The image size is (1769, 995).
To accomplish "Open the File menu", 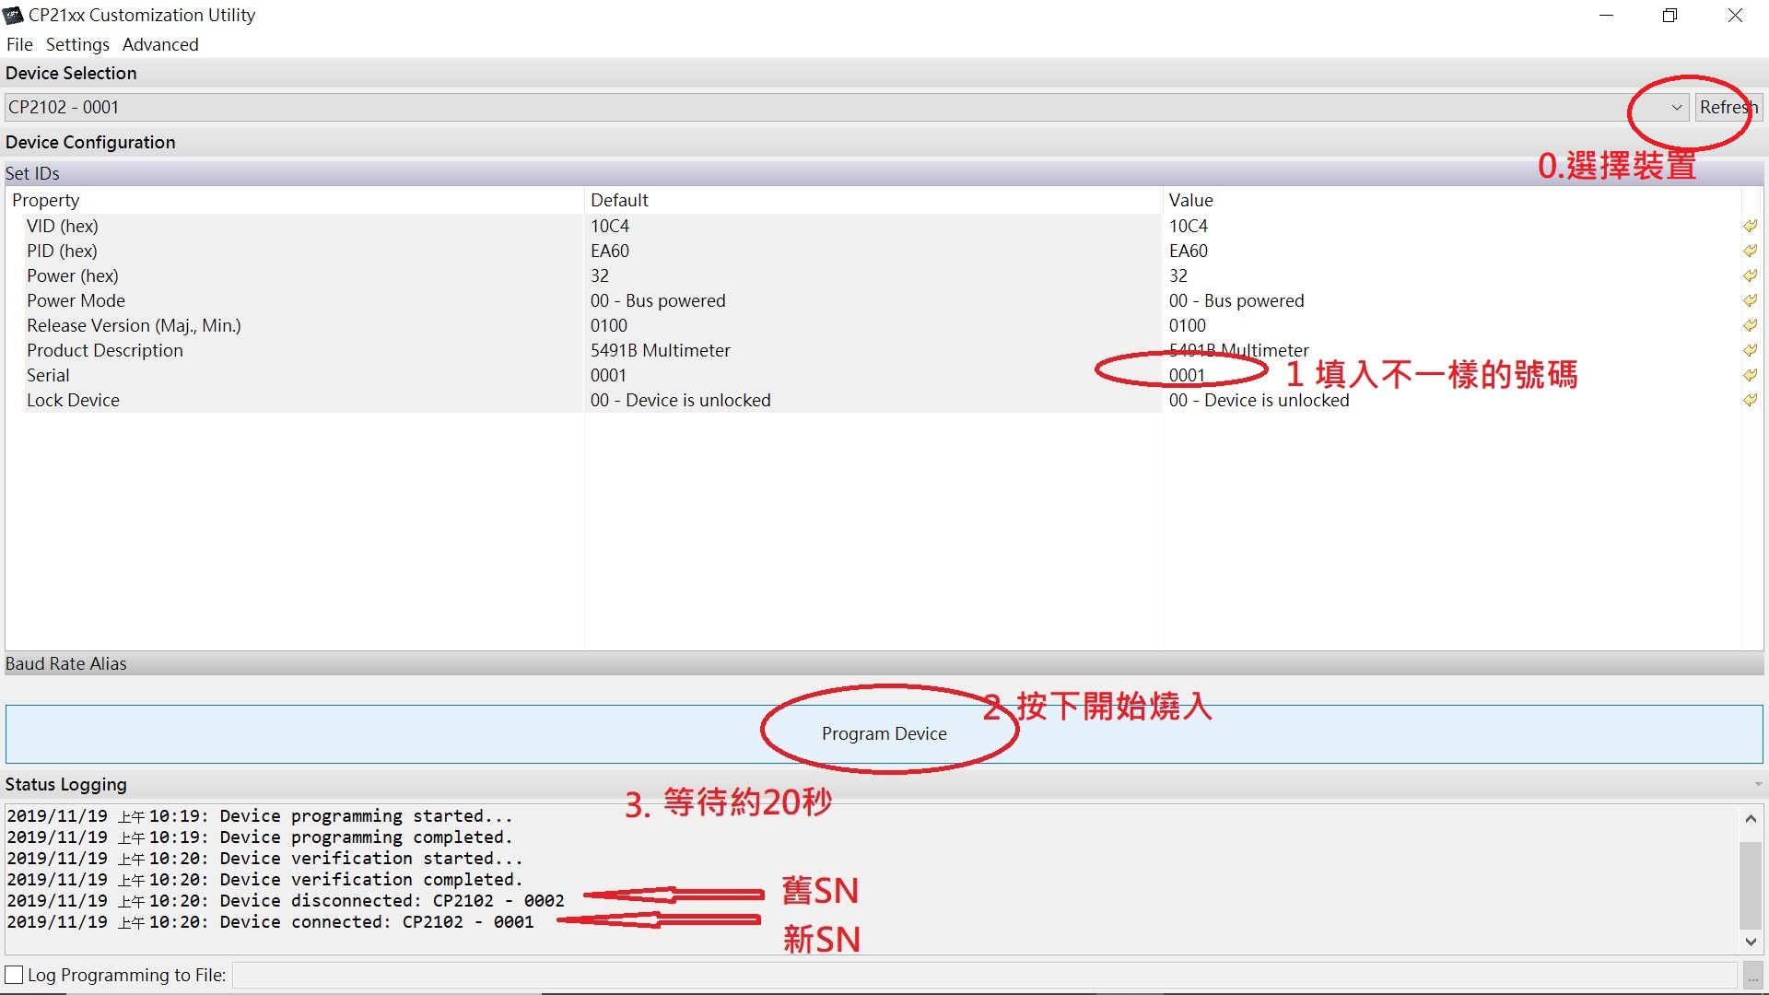I will (x=19, y=44).
